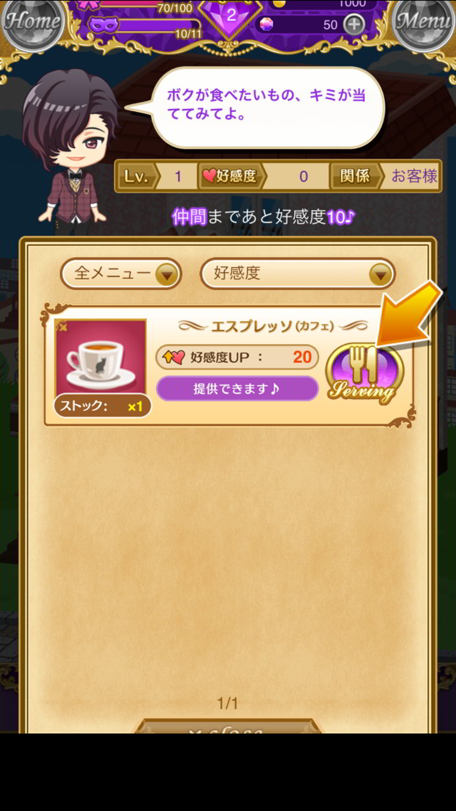
Task: Tap the Lv. 1 indicator
Action: [157, 176]
